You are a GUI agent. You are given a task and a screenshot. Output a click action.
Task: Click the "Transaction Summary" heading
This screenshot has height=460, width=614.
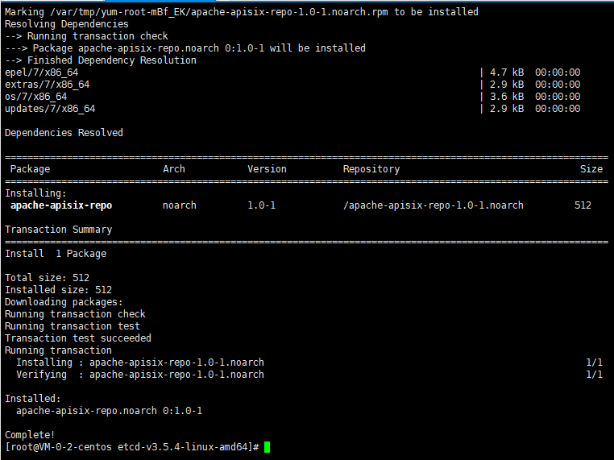coord(58,230)
